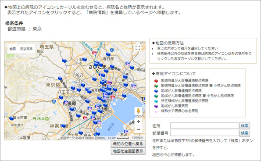Select red hospital marker at map top

click(95, 53)
